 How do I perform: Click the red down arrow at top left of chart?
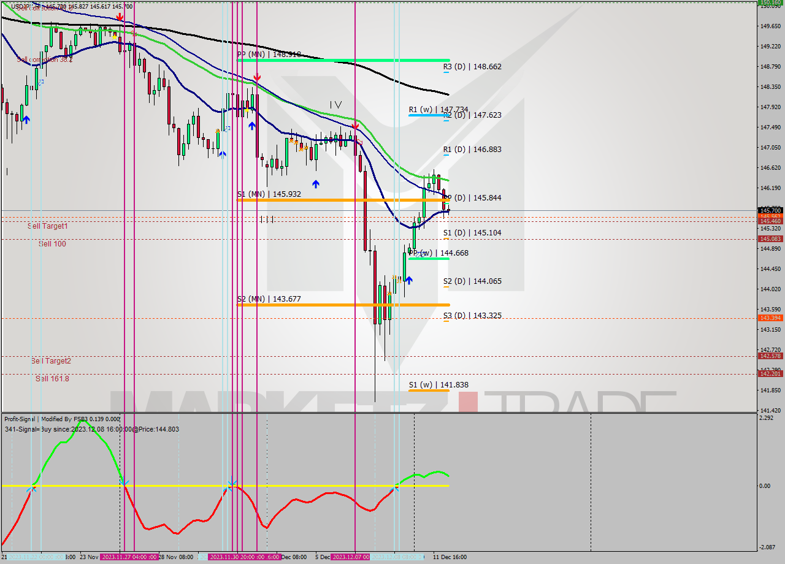[120, 17]
